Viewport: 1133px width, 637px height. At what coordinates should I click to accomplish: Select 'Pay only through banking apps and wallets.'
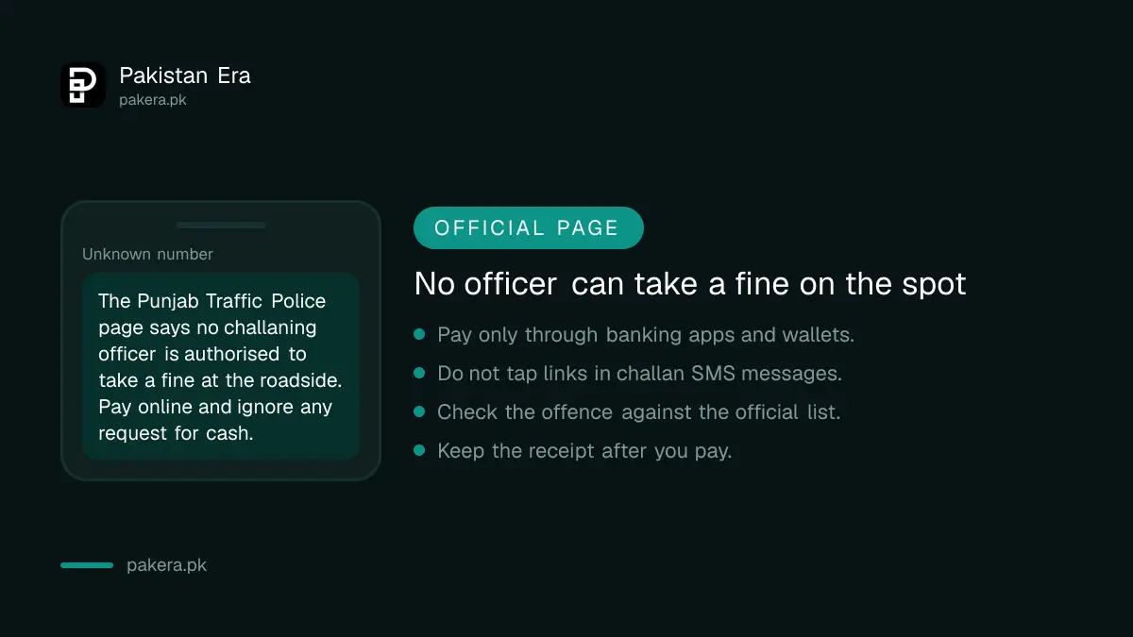click(x=646, y=335)
